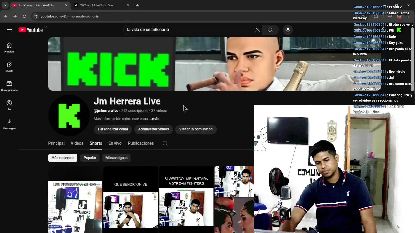Open the Videos channel tab
Screen dimensions: 415x233
[77, 143]
